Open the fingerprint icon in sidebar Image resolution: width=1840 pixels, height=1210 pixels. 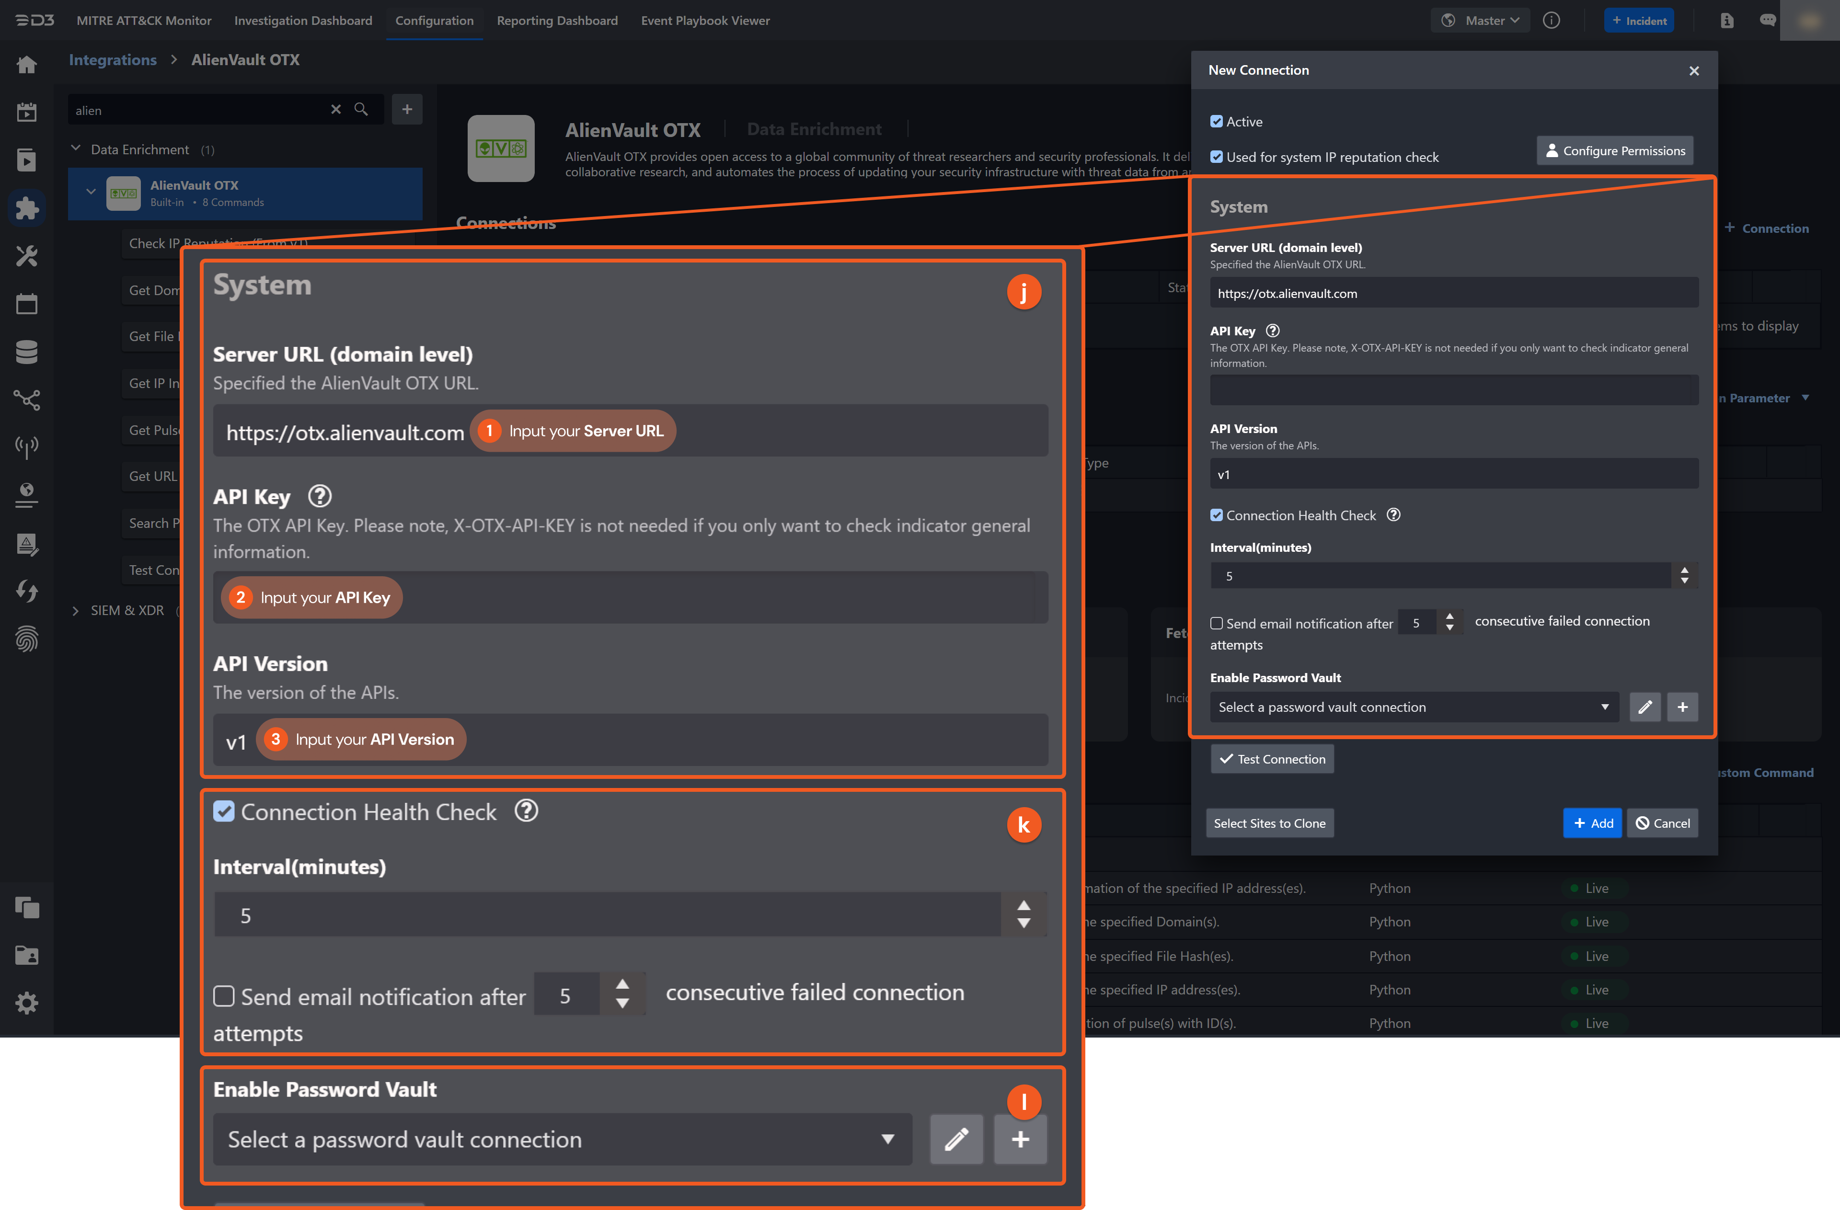26,639
